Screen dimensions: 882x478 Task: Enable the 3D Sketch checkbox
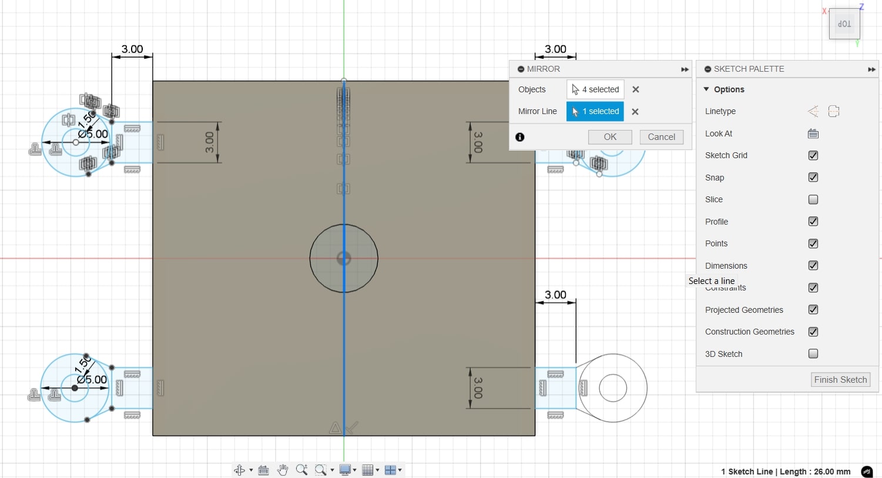(813, 353)
